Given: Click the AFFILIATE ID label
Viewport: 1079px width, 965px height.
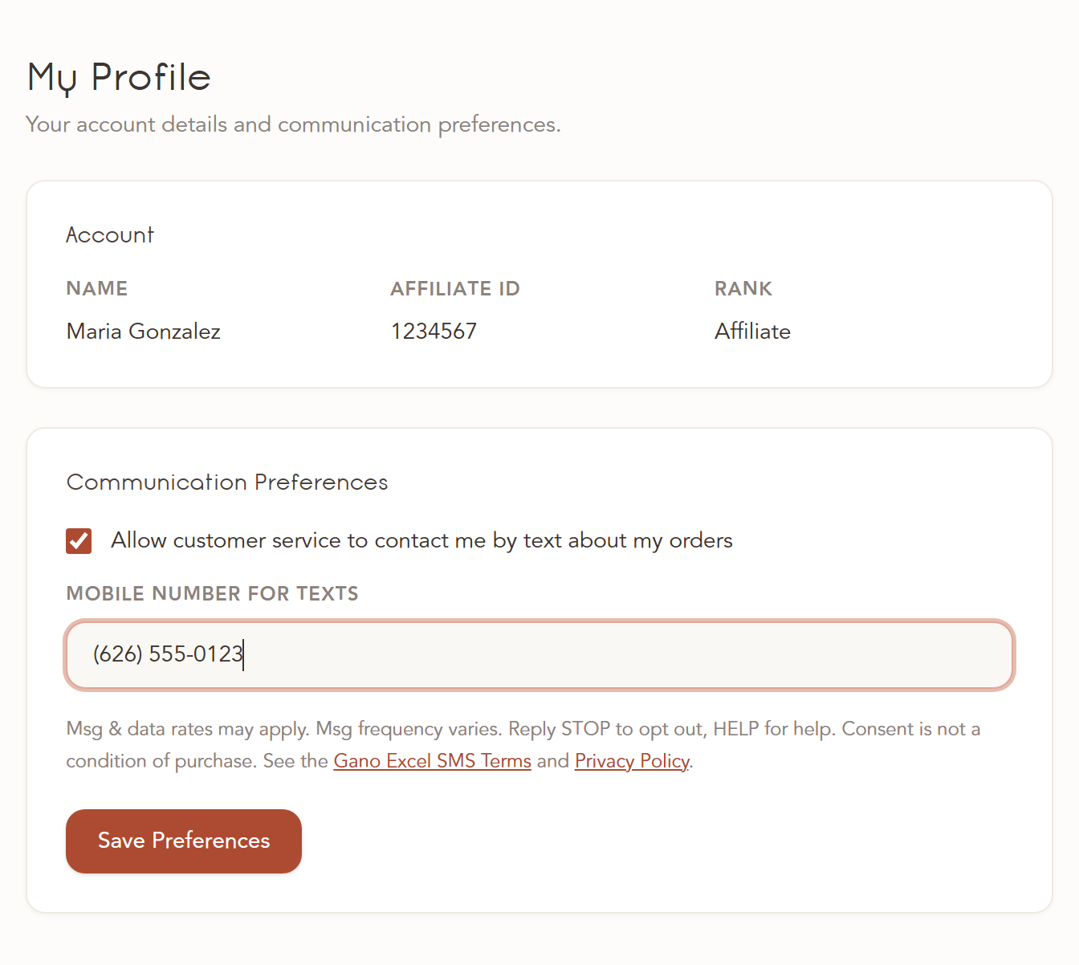Looking at the screenshot, I should coord(455,289).
